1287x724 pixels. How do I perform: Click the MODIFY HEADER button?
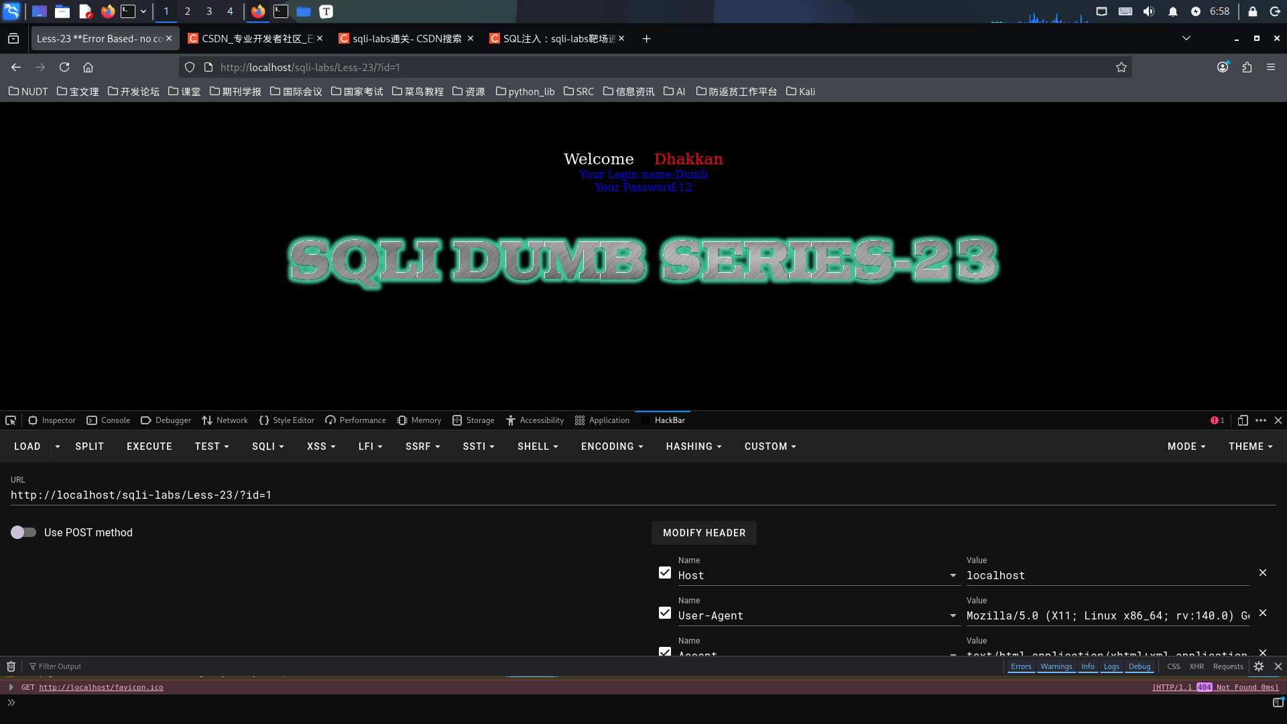(x=704, y=533)
